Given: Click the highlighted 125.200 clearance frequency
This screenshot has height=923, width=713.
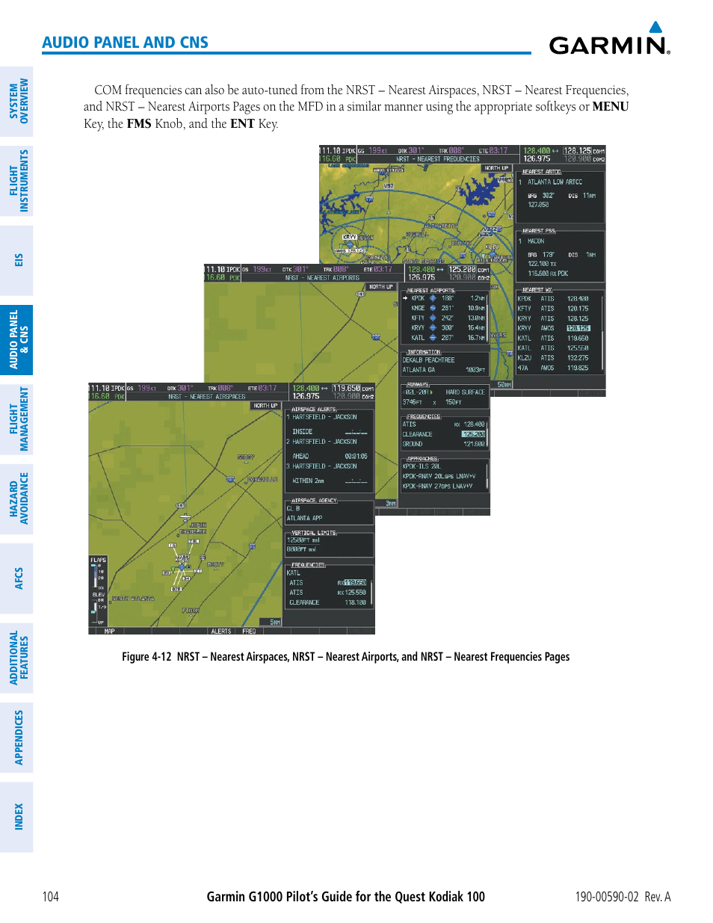Looking at the screenshot, I should tap(473, 433).
